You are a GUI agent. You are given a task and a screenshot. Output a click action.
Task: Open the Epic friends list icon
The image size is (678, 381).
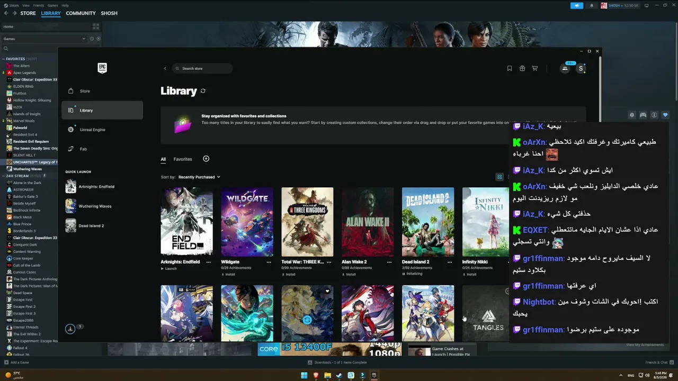(x=565, y=68)
